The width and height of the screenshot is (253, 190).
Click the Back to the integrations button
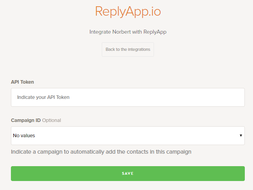pos(128,50)
